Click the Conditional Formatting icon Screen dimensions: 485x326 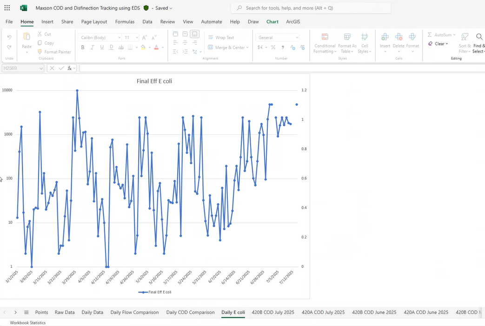325,37
